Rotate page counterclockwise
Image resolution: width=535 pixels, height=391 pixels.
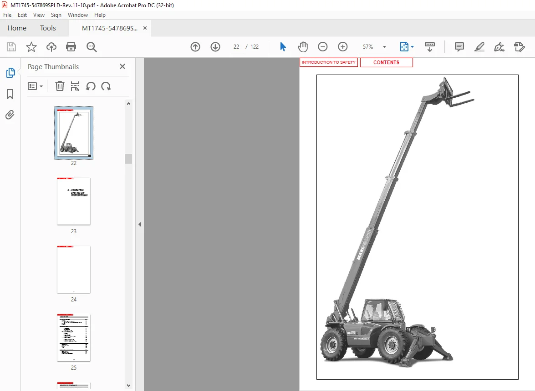[x=91, y=86]
